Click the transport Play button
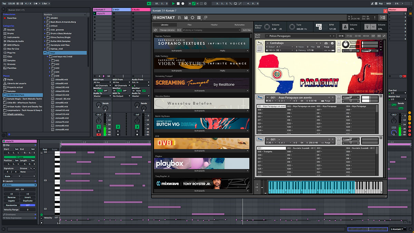This screenshot has height=233, width=414. [174, 3]
